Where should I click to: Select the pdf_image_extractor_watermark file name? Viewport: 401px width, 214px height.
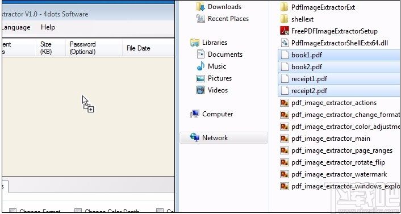click(x=339, y=174)
